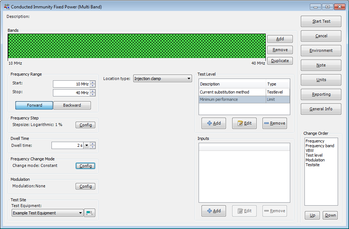Expand the Test Equipment dropdown
Image resolution: width=349 pixels, height=229 pixels.
pyautogui.click(x=47, y=213)
